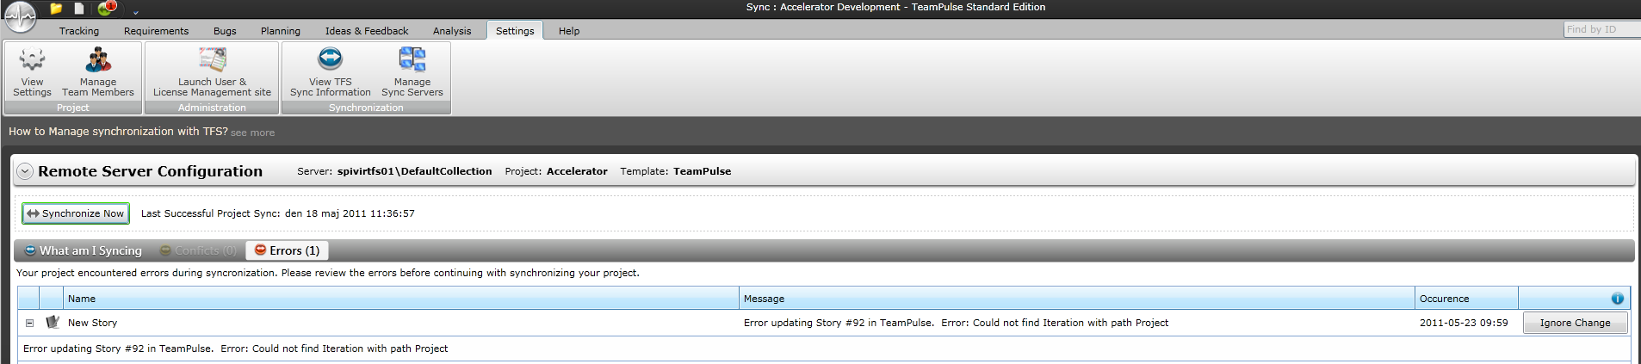Click the blue info icon in grid header
1641x364 pixels.
tap(1617, 299)
